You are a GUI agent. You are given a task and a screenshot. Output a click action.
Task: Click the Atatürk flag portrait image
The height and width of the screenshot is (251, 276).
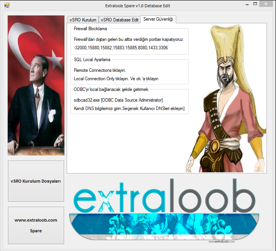pos(36,85)
